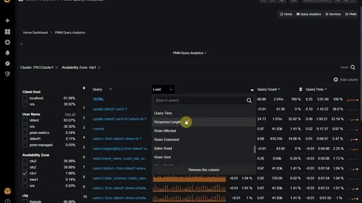This screenshot has height=203, width=362.
Task: Toggle the sfo2 Availability Zone checkbox
Action: (x=25, y=167)
